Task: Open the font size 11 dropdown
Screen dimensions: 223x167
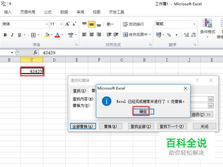Action: tap(62, 24)
